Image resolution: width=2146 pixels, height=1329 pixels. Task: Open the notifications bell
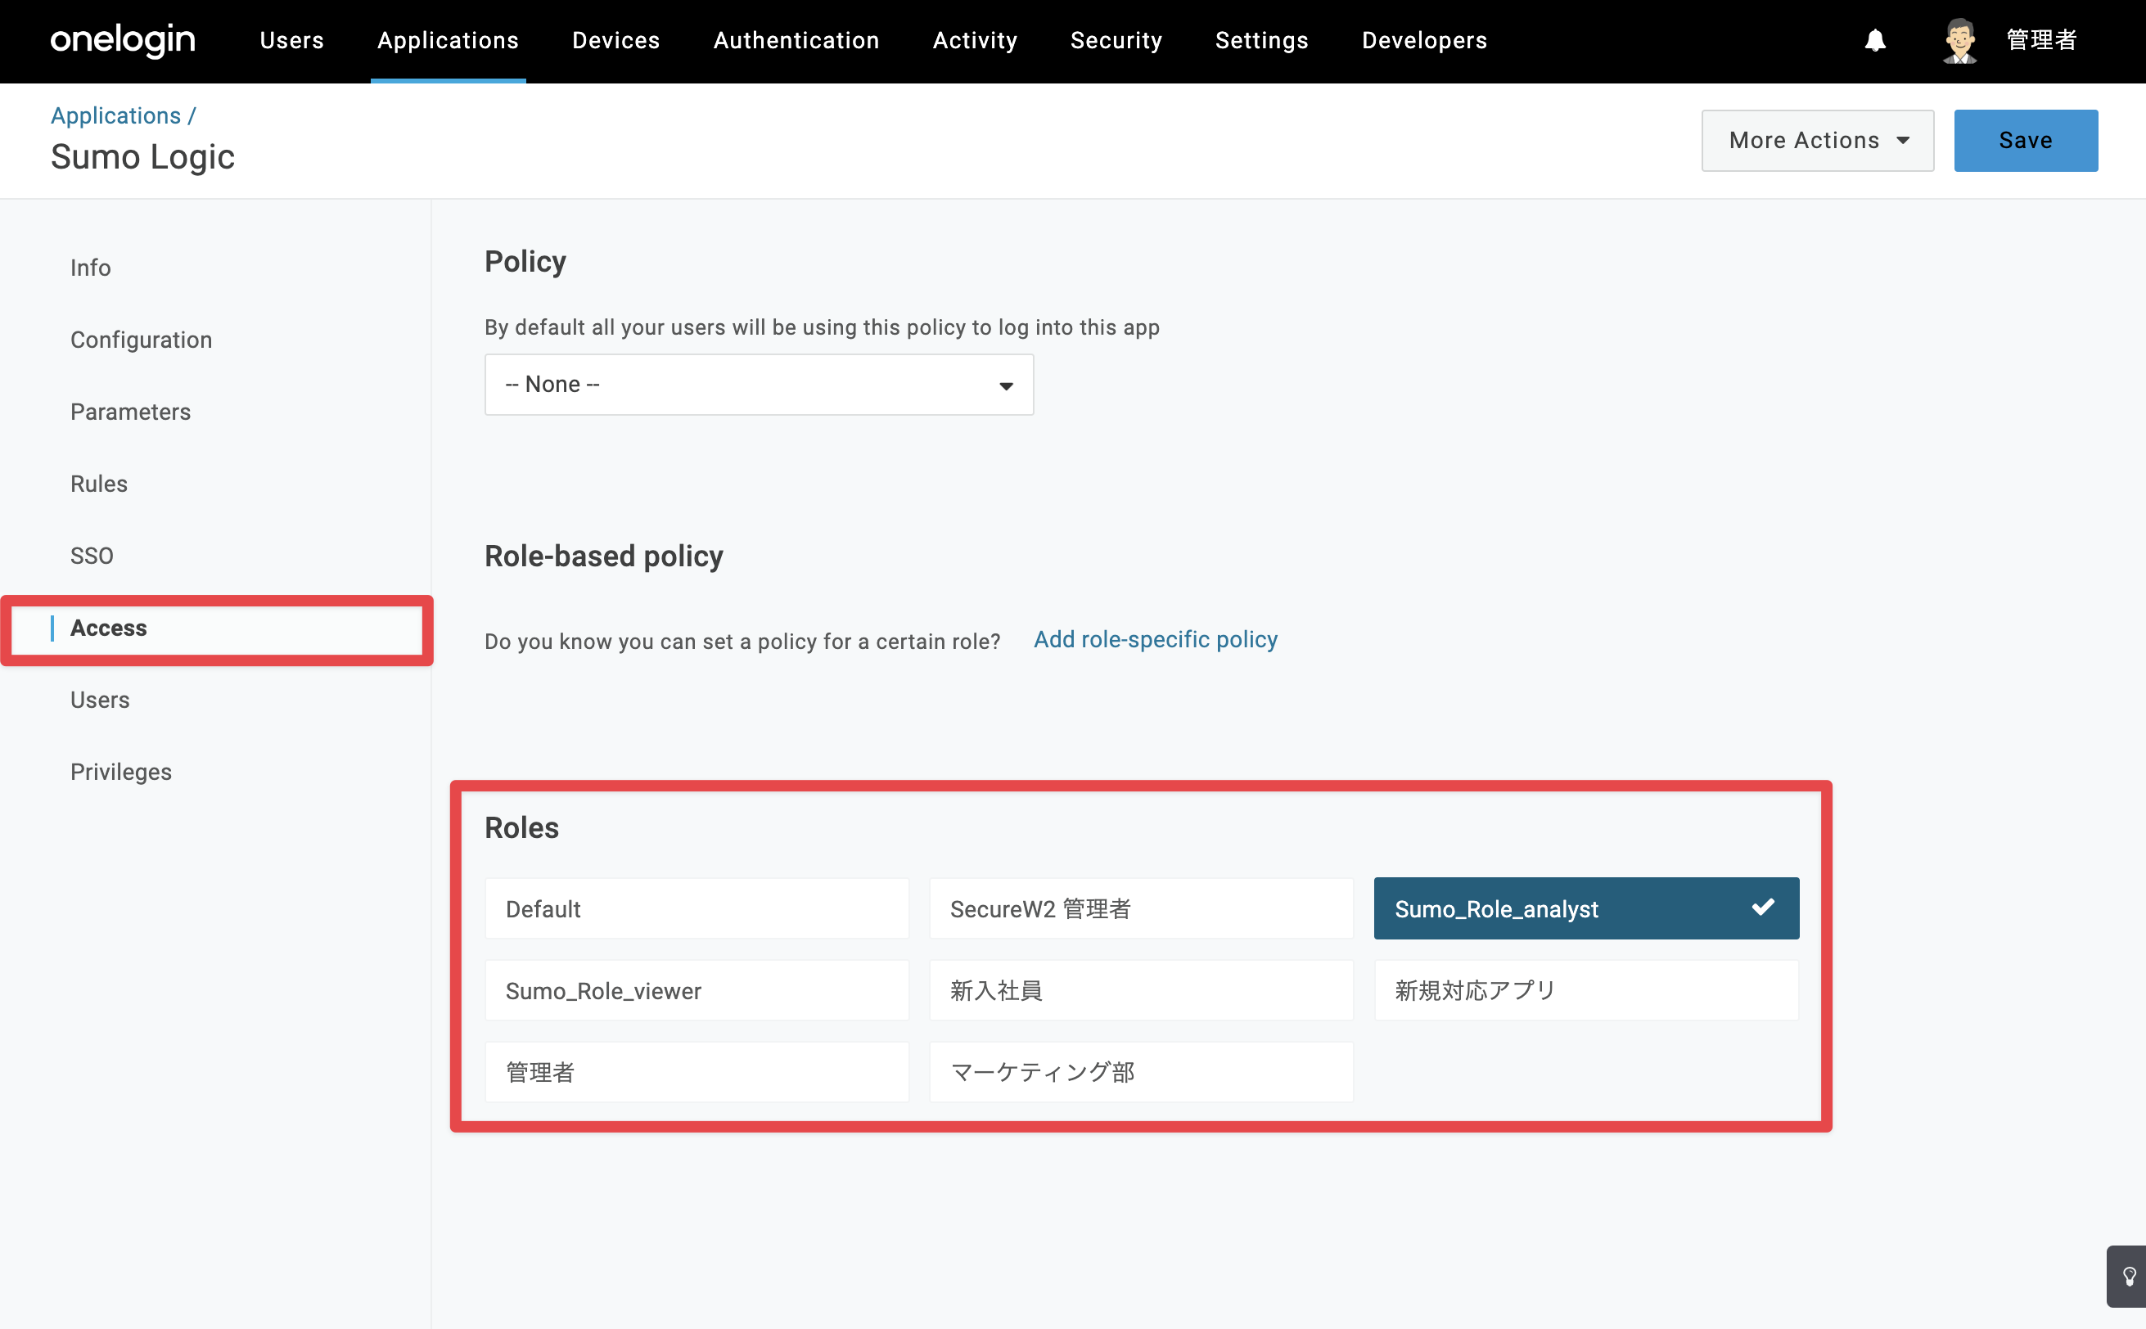1875,40
